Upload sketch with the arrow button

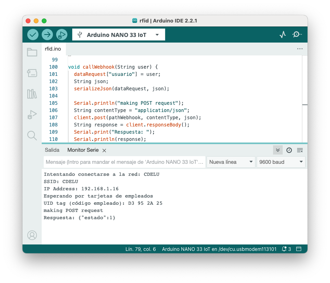(47, 35)
